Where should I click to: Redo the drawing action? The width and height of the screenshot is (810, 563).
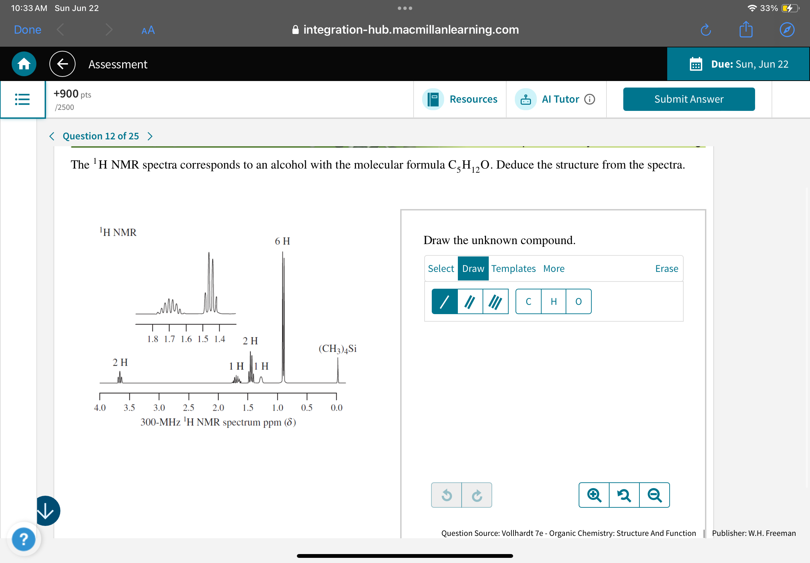(x=477, y=495)
